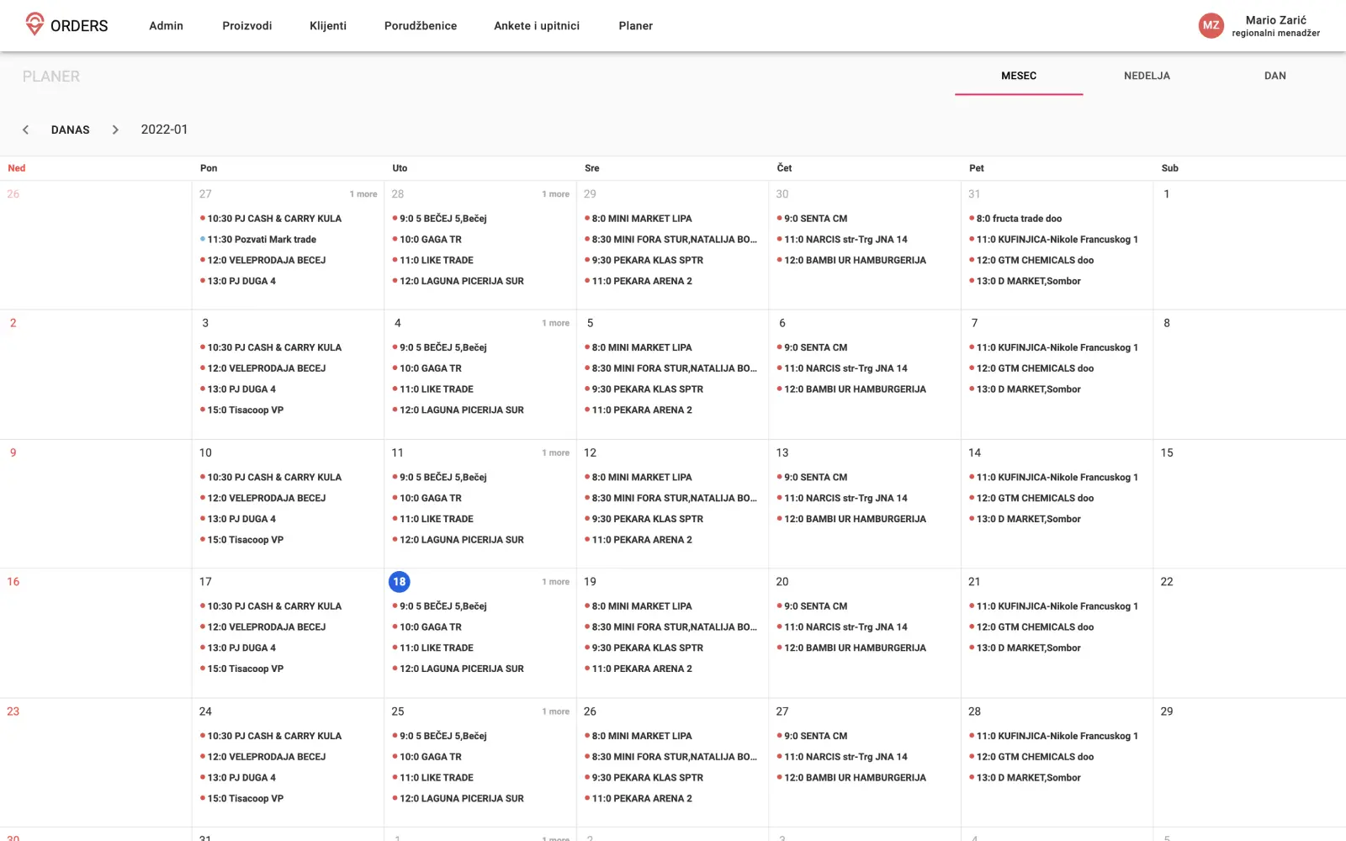Open 11:30 Pozvati Mark trade event
Viewport: 1346px width, 841px height.
pos(262,240)
